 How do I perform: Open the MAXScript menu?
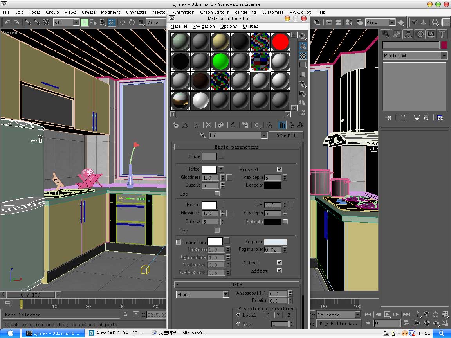tap(300, 12)
